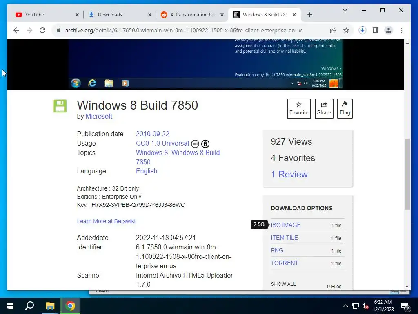The height and width of the screenshot is (314, 418).
Task: Open a new tab with plus button
Action: pos(309,15)
